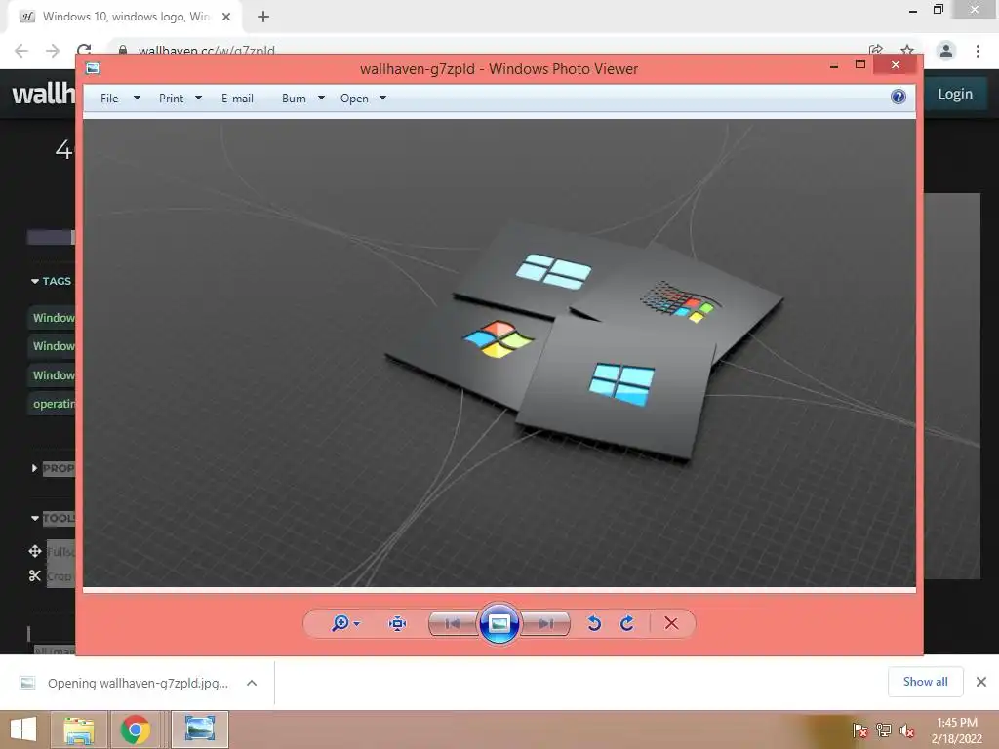Open File Explorer from taskbar

pyautogui.click(x=78, y=729)
